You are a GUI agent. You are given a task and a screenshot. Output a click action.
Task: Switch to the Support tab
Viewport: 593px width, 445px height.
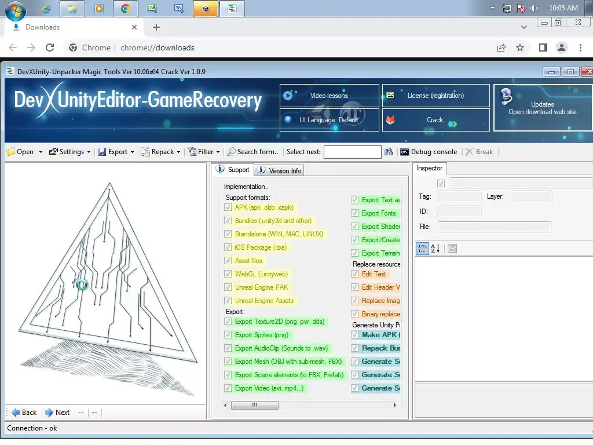(x=233, y=170)
